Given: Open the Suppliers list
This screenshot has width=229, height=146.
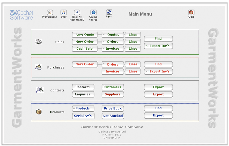Looking at the screenshot, I should click(x=113, y=94).
